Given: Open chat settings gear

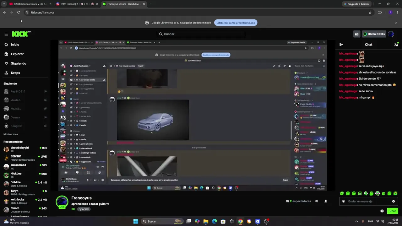Looking at the screenshot, I should (x=382, y=211).
